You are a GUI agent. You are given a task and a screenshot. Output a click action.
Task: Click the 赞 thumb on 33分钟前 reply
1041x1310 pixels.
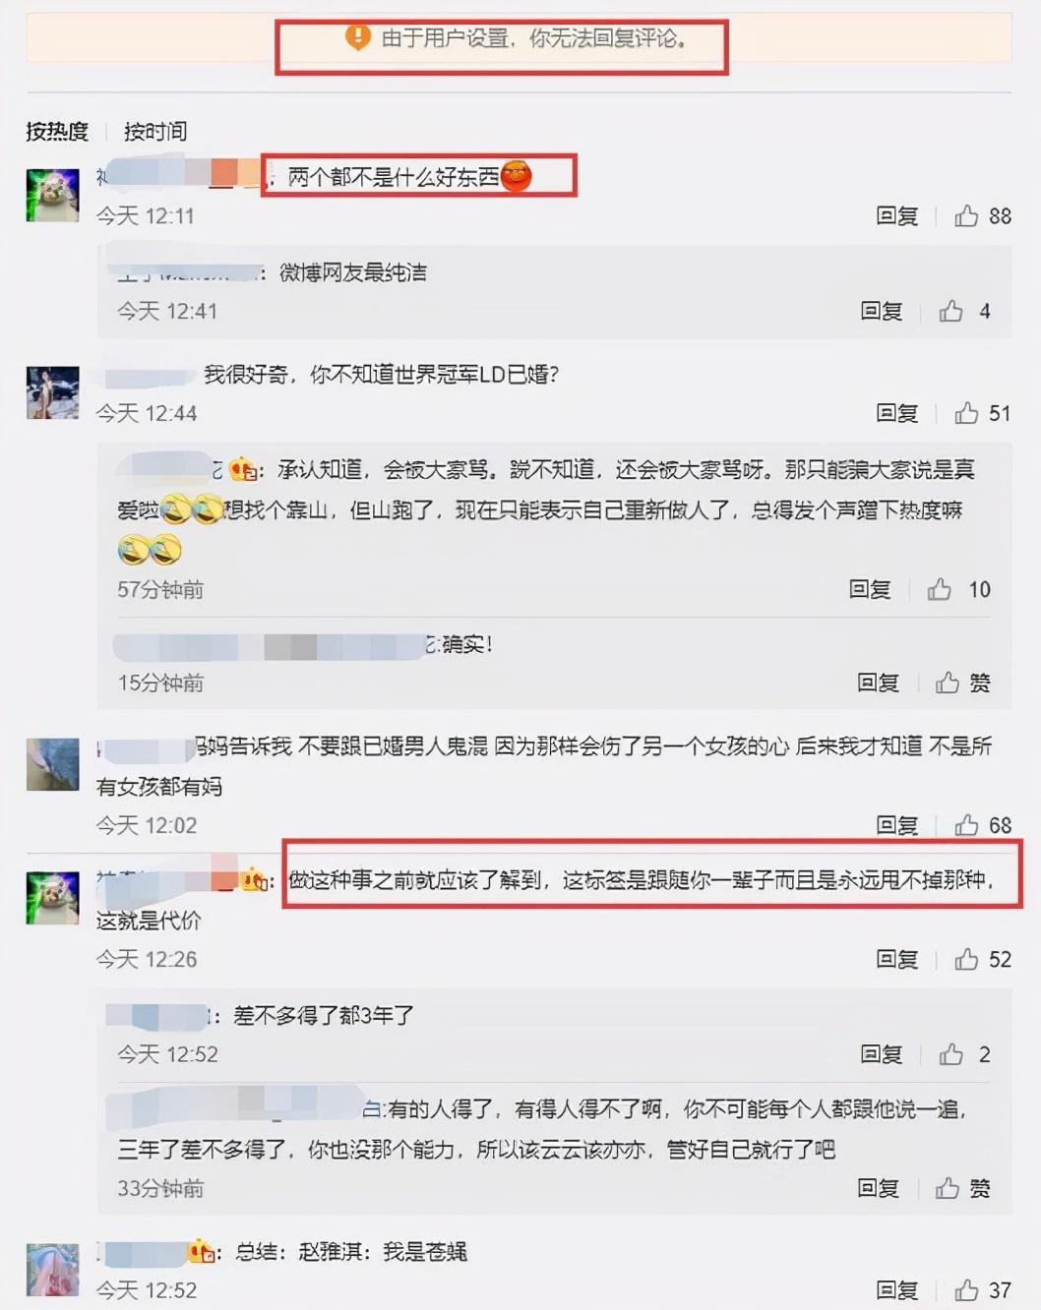947,1188
